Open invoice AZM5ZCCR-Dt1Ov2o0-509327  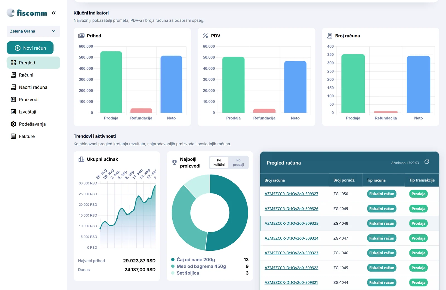point(291,194)
